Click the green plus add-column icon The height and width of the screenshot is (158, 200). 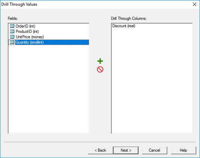pyautogui.click(x=100, y=61)
